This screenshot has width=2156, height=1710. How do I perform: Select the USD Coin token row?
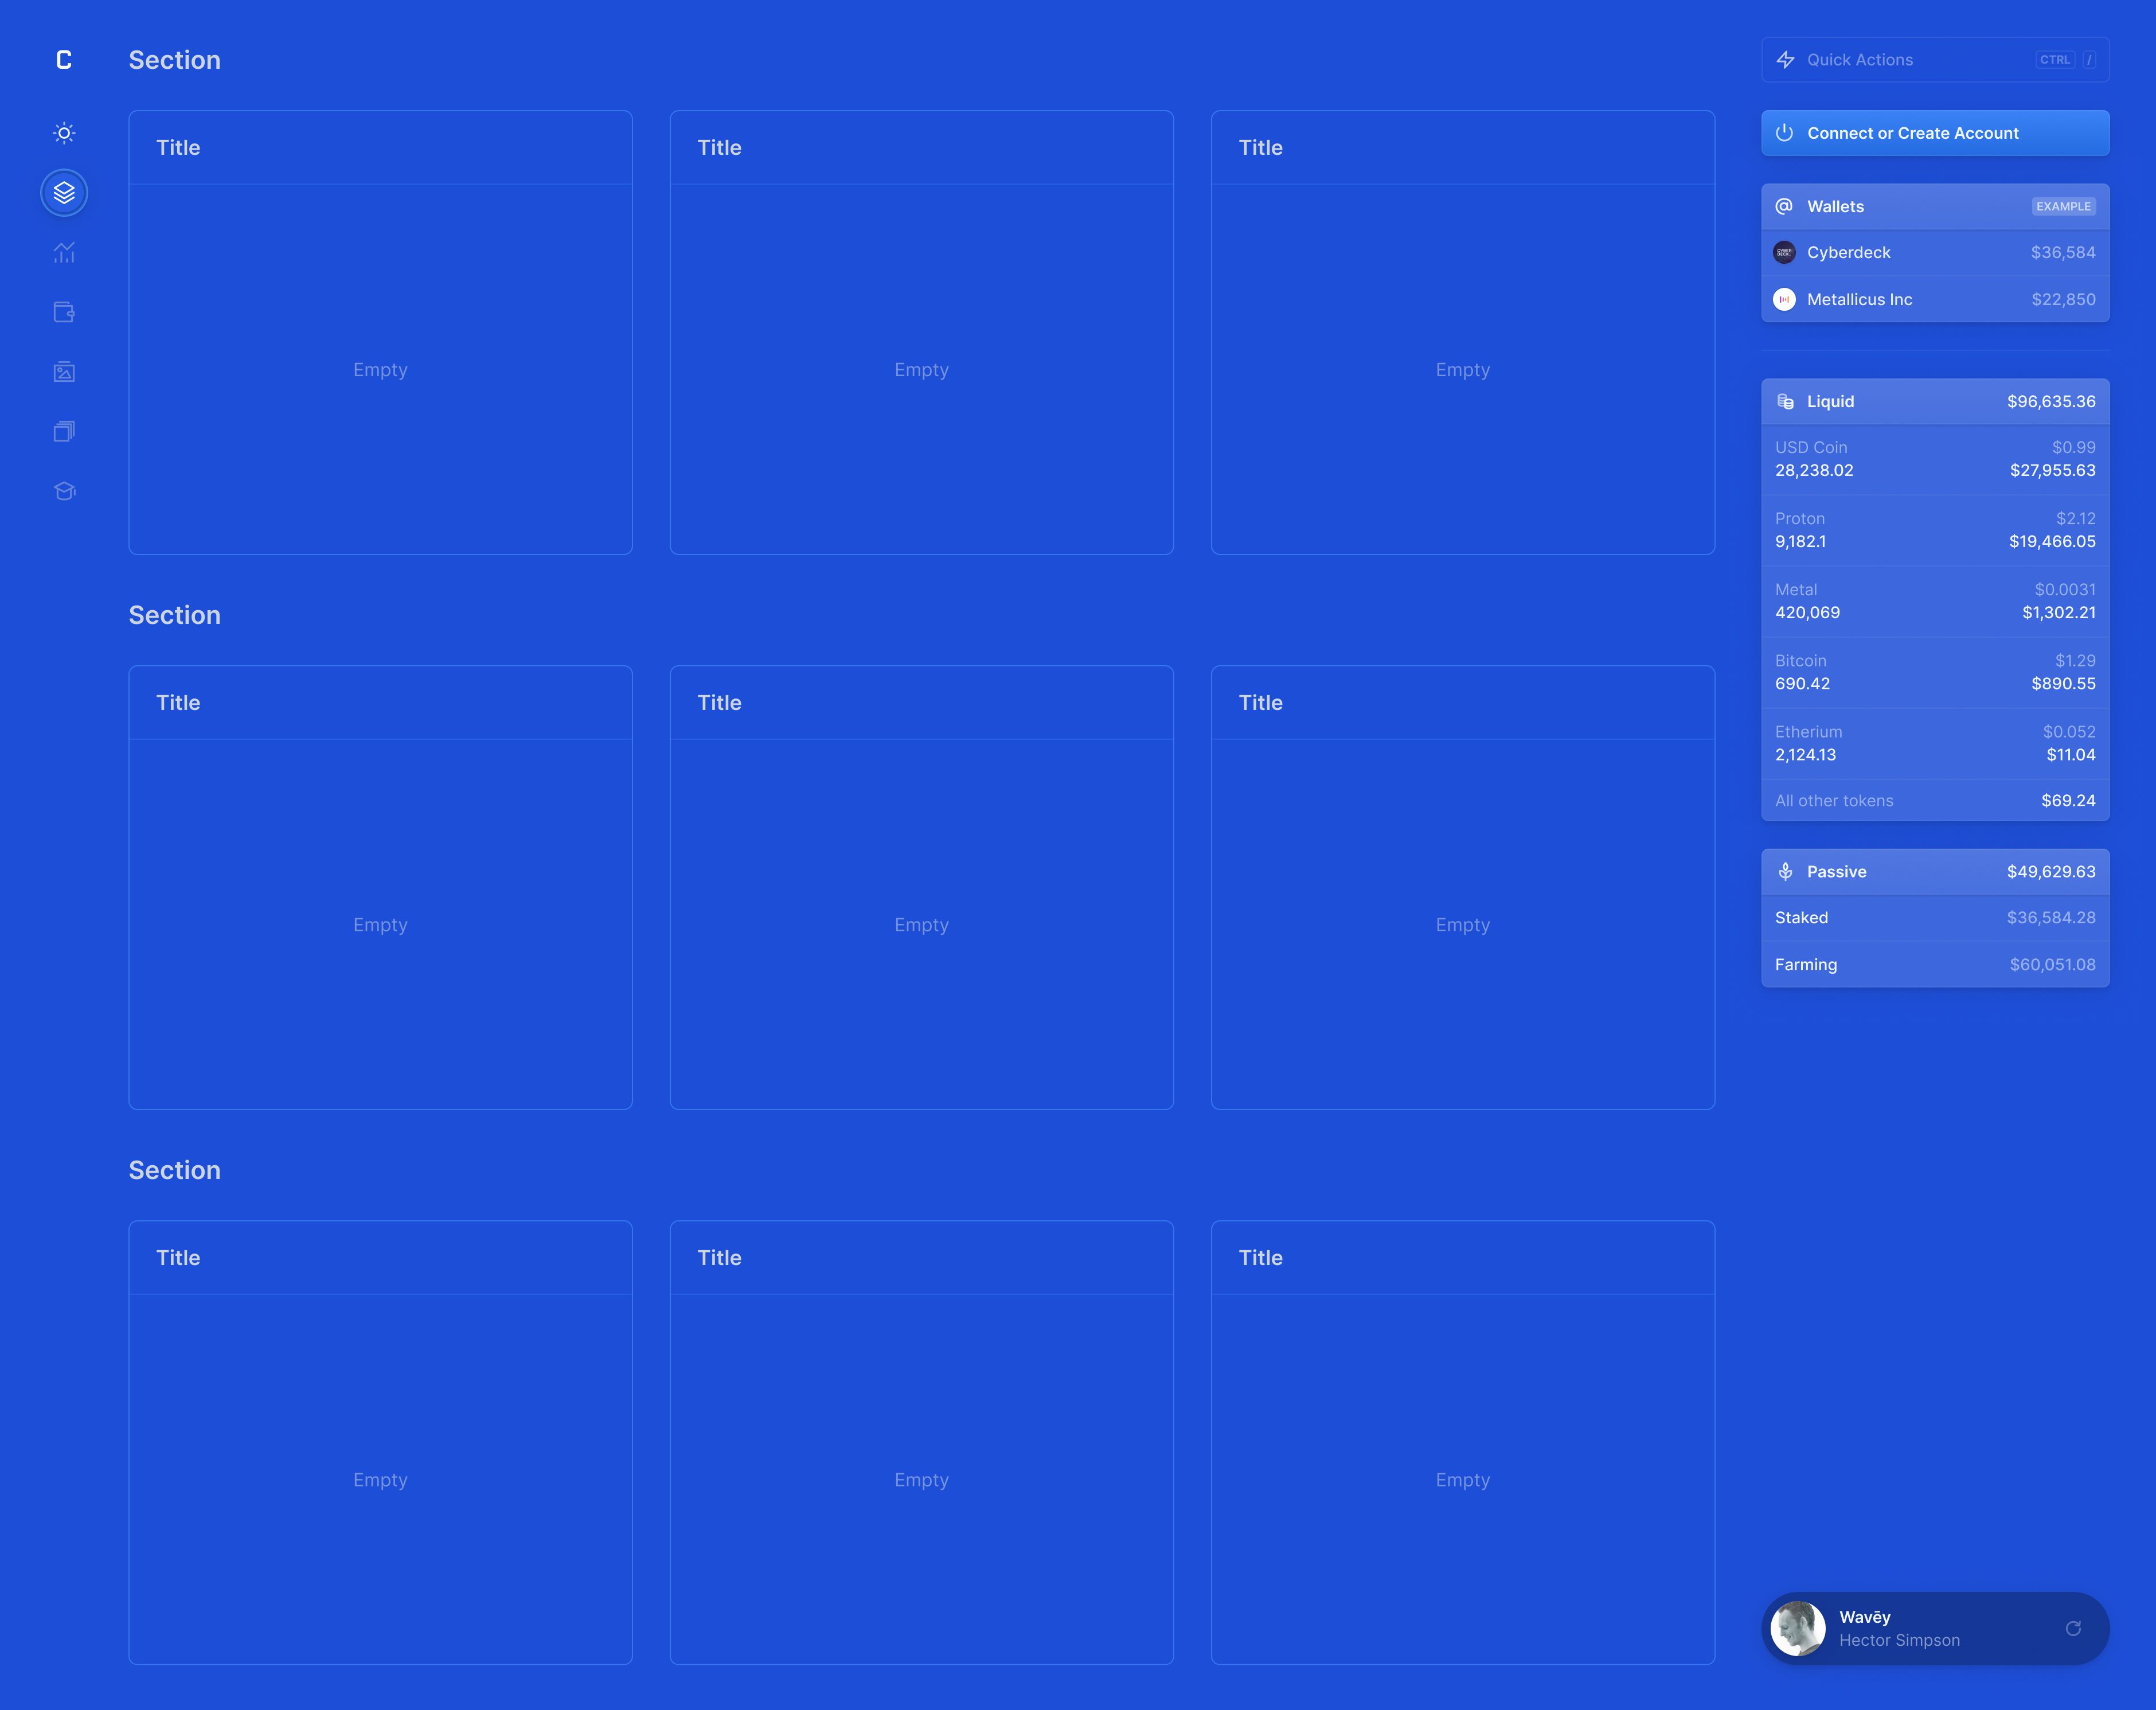[1935, 459]
